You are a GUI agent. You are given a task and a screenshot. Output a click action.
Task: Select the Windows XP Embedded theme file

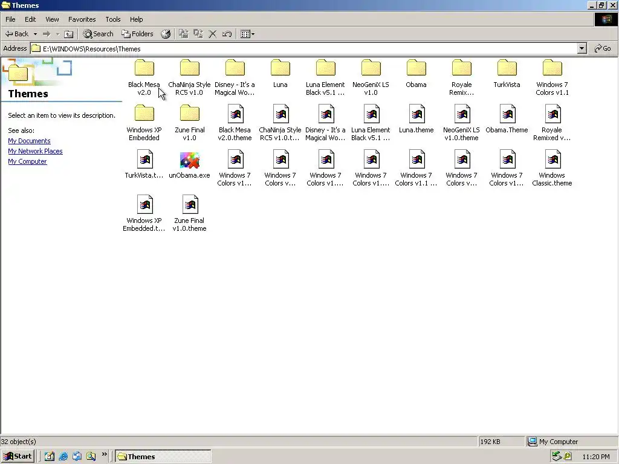[x=144, y=213]
